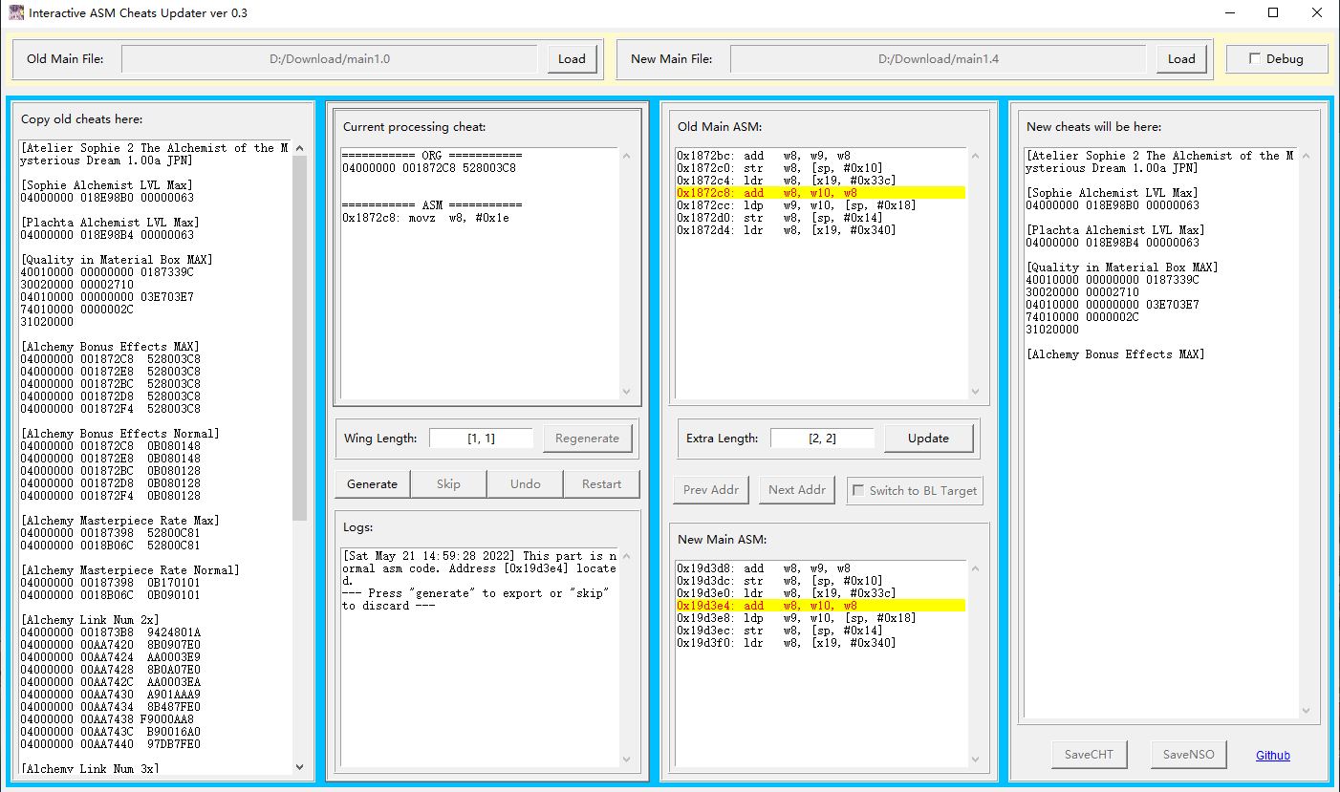This screenshot has height=792, width=1340.
Task: Enable the Debug checkbox
Action: pos(1255,59)
